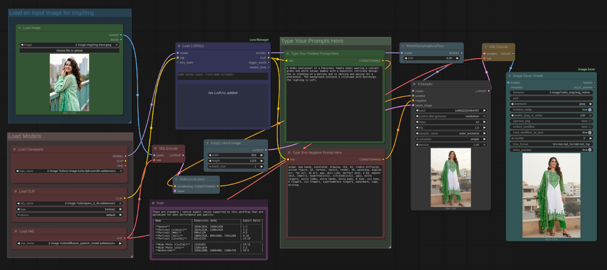
Task: Collapse the KSampler node using its title dot
Action: 414,84
